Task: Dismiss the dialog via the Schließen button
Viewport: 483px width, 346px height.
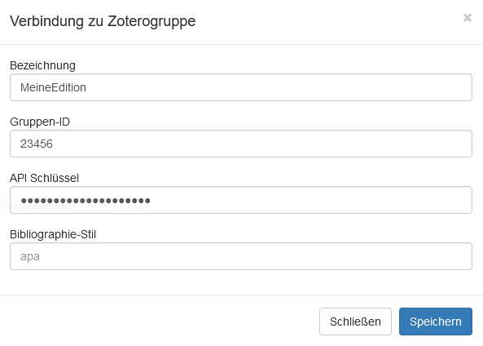Action: point(355,322)
